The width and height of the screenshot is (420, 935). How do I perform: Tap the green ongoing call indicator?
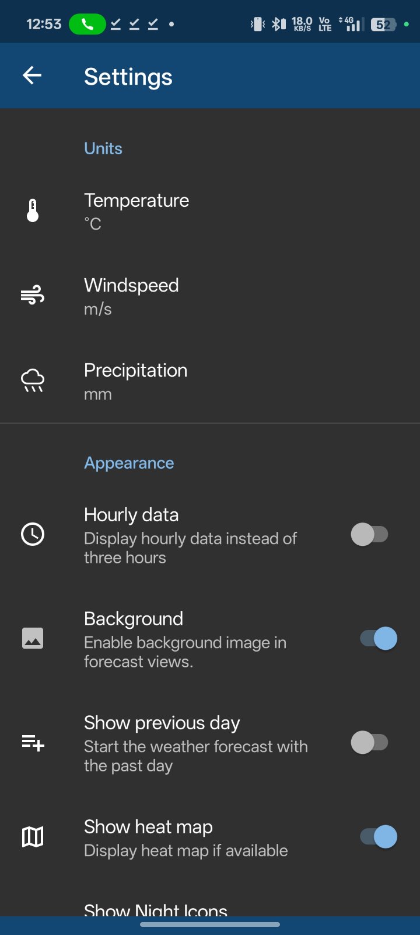point(87,24)
